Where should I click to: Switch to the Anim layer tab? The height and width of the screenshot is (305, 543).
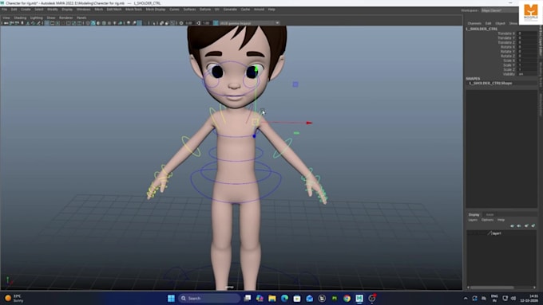click(489, 214)
